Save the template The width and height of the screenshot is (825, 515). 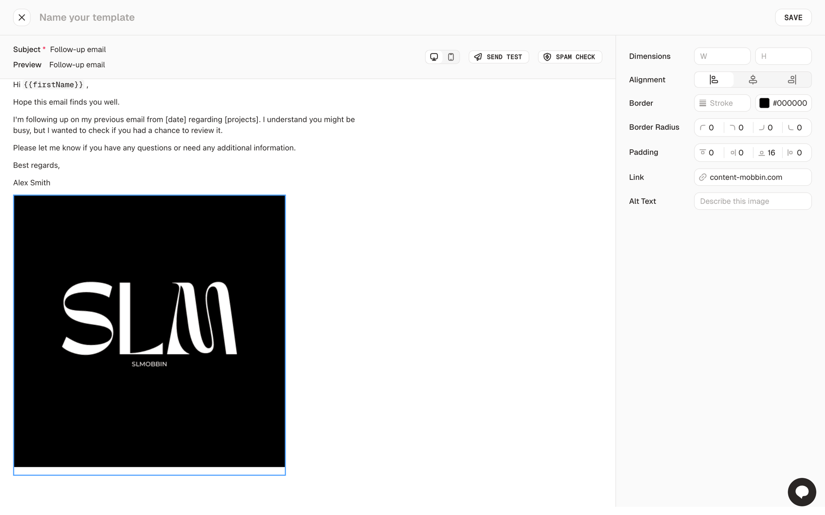click(x=793, y=18)
